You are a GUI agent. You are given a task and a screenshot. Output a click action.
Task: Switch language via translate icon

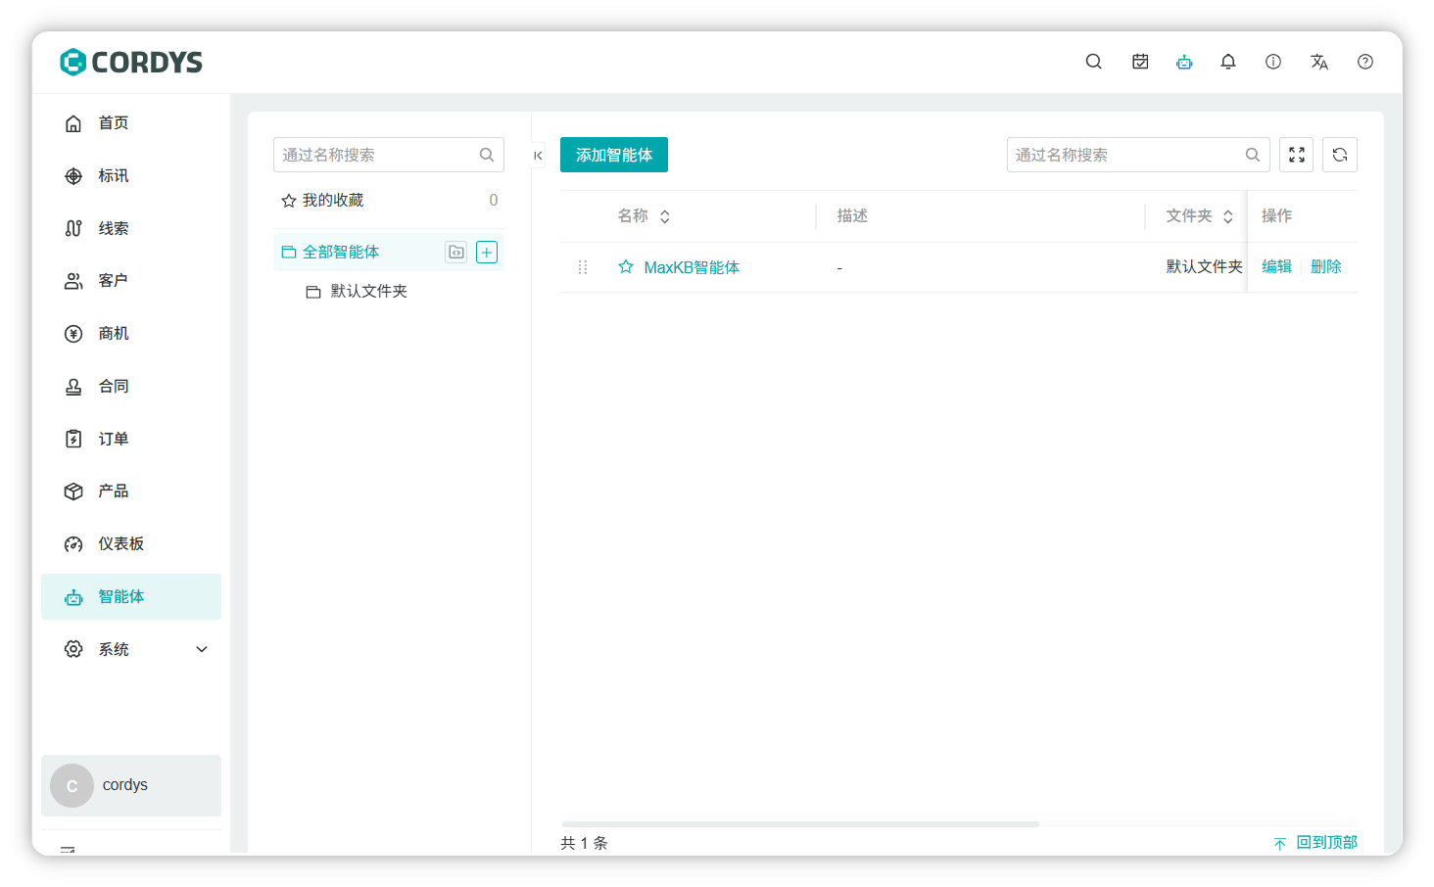pos(1319,62)
